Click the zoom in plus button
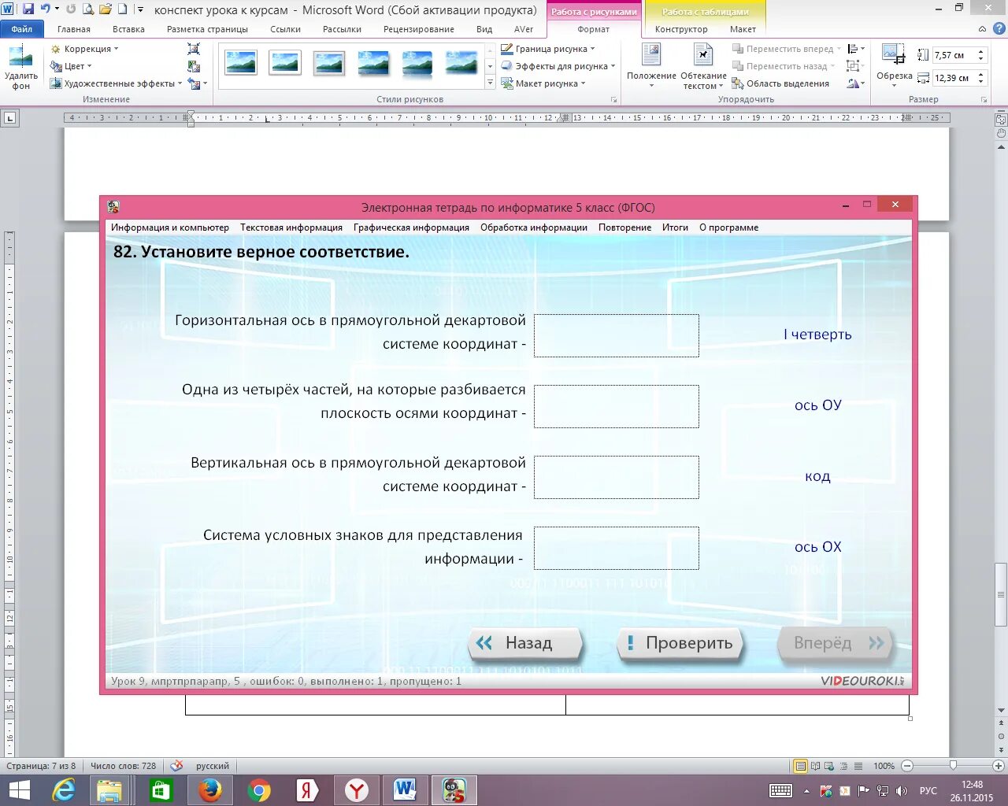This screenshot has width=1008, height=806. click(999, 766)
